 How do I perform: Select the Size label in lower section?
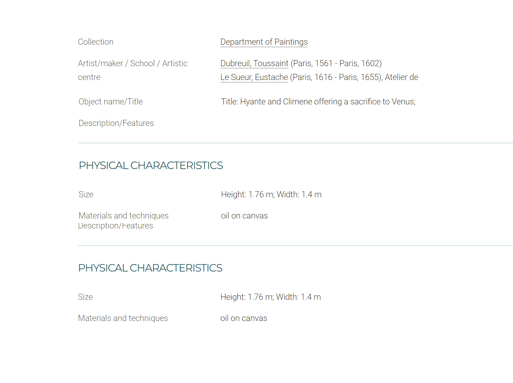[x=85, y=297]
